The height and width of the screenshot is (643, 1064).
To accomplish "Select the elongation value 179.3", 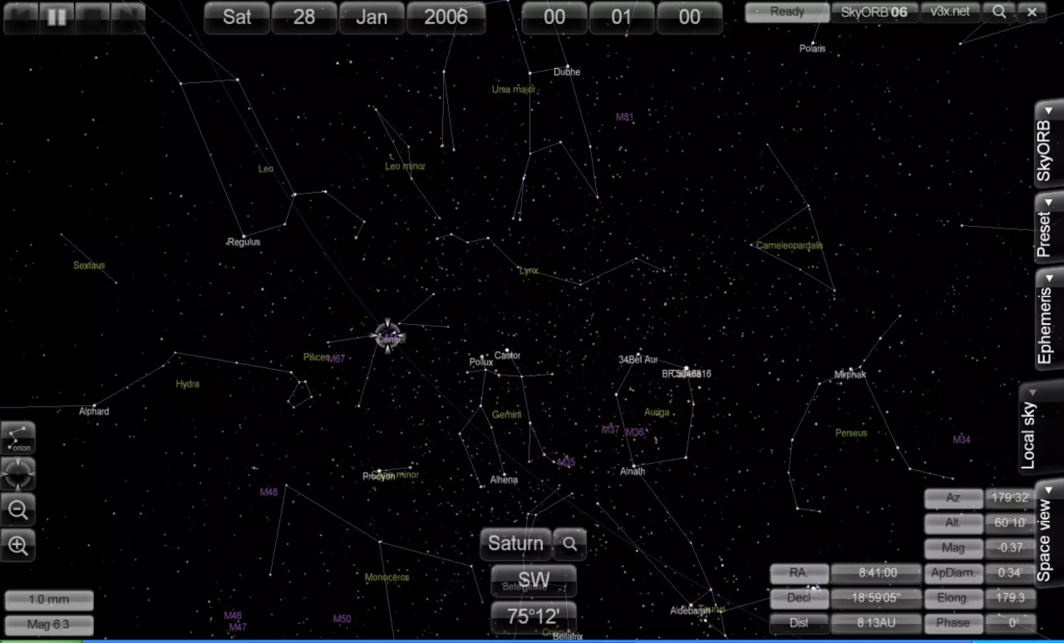I will click(x=1010, y=599).
